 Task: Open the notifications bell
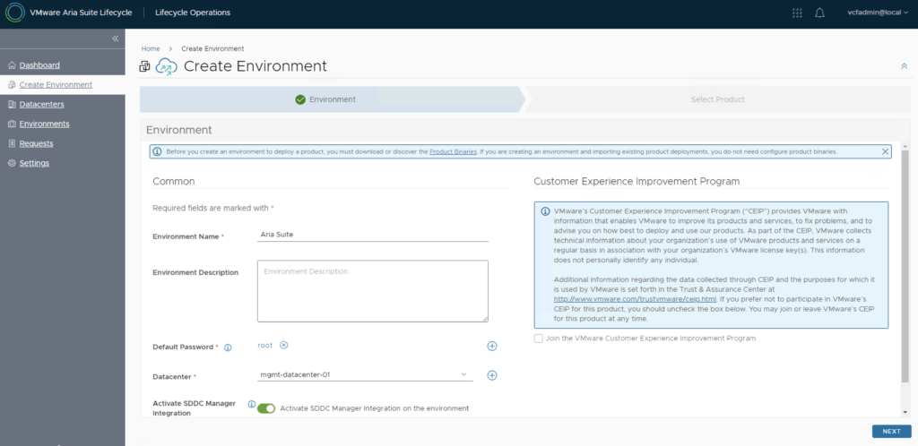819,13
